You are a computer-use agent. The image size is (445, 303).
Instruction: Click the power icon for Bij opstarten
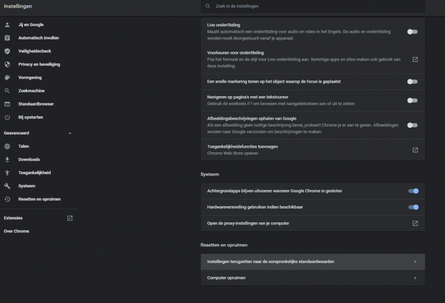[x=7, y=117]
